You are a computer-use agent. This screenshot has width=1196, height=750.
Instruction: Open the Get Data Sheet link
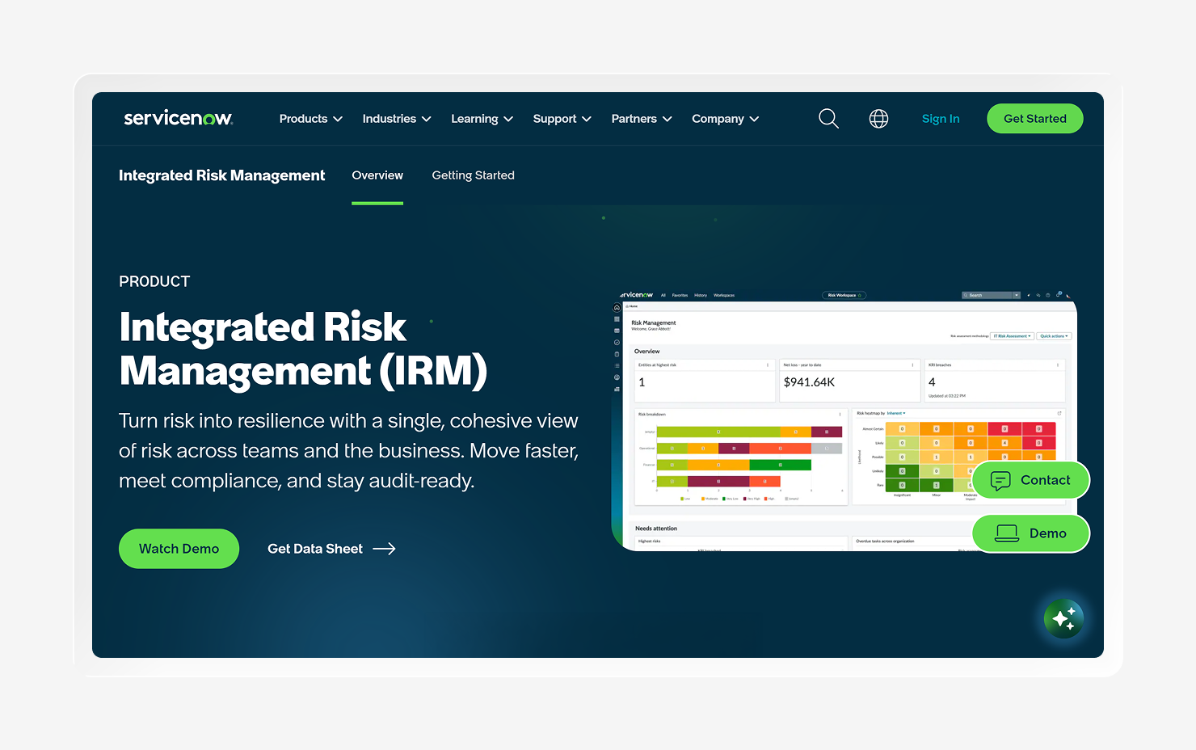331,549
